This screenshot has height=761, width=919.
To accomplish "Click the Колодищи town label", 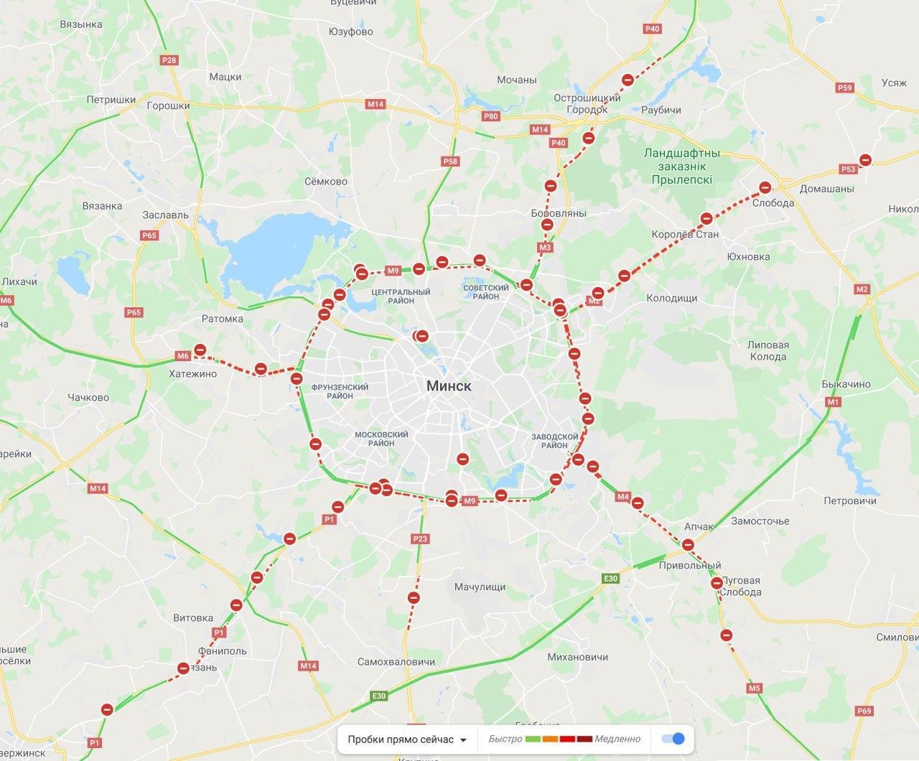I will [x=671, y=298].
